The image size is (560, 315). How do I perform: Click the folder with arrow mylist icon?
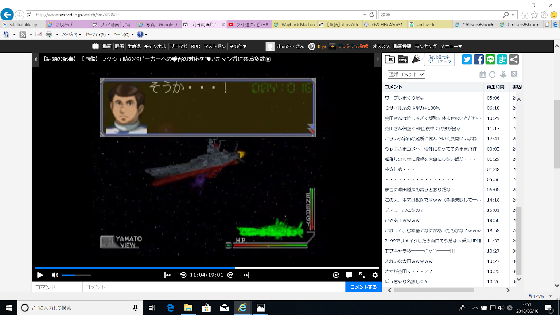point(390,59)
